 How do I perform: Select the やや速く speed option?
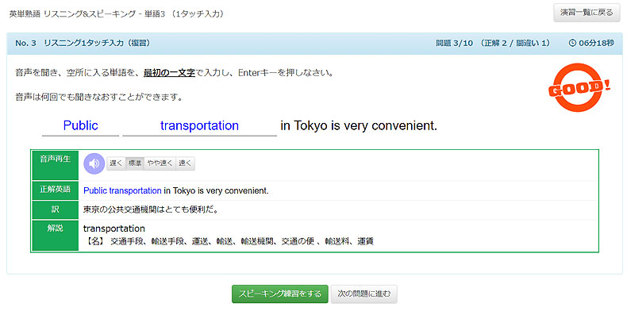point(160,163)
